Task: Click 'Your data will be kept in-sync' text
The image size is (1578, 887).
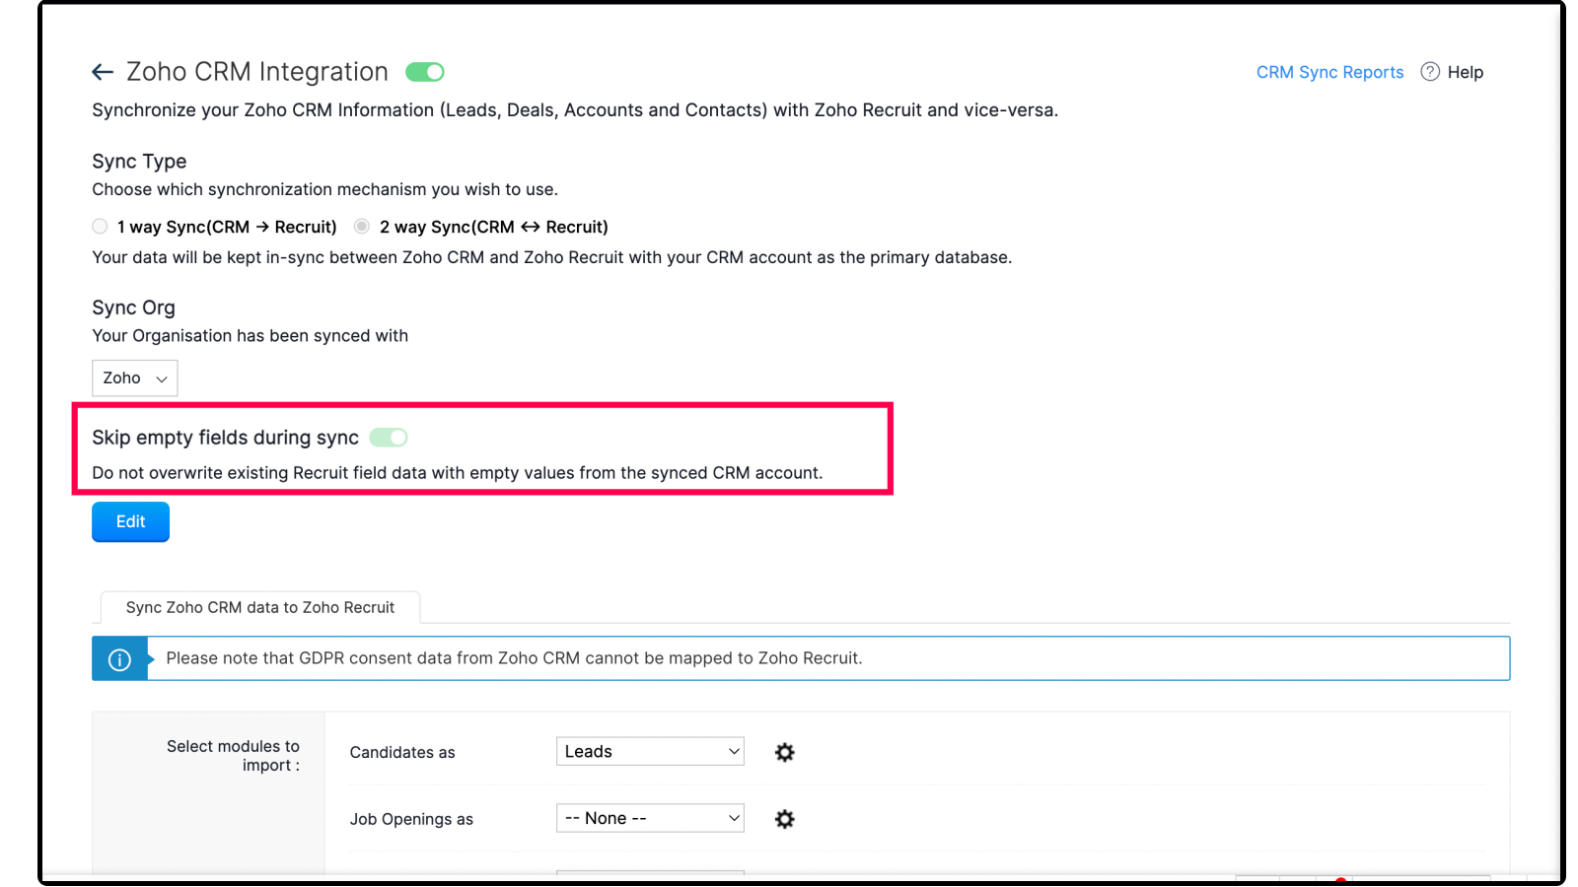Action: 552,258
